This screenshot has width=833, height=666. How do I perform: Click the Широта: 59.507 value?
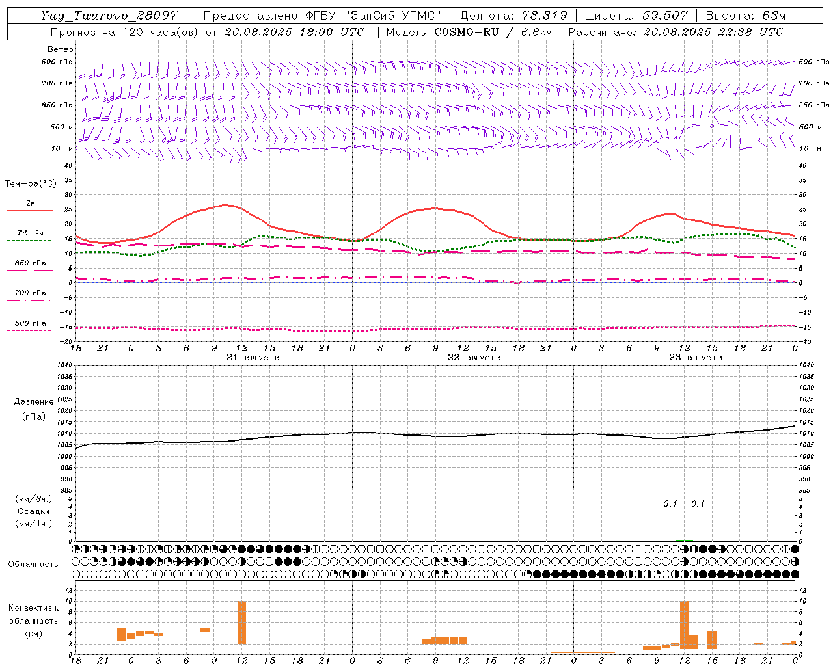click(636, 16)
